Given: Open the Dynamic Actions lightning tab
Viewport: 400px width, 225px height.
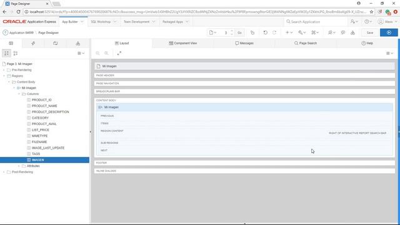Looking at the screenshot, I should point(33,43).
